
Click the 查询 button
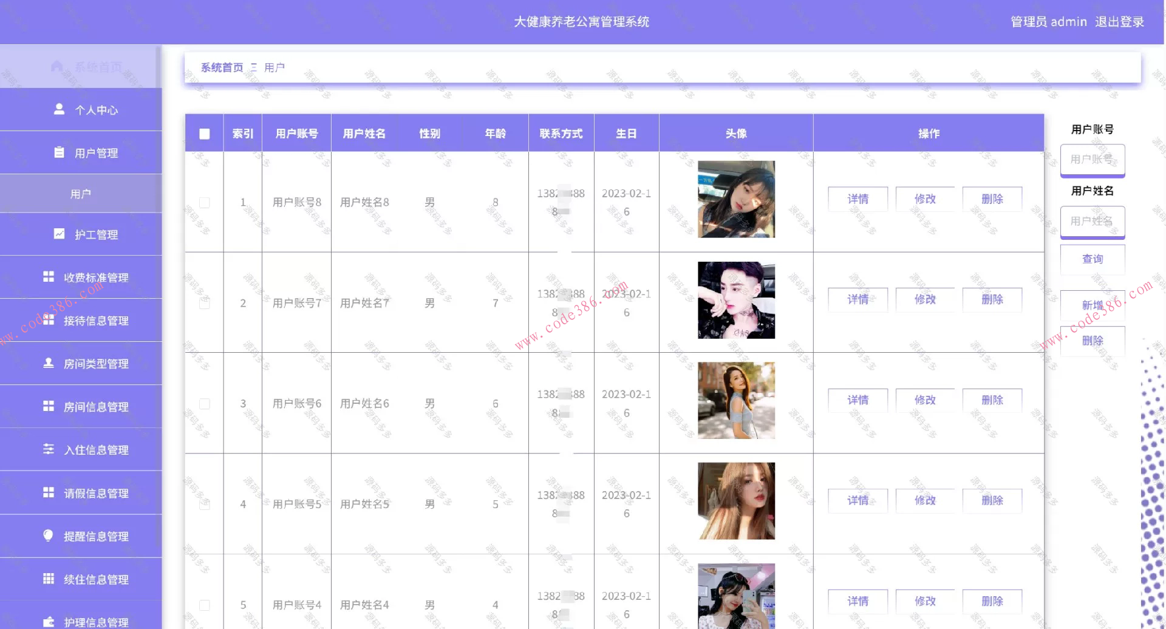[1092, 259]
